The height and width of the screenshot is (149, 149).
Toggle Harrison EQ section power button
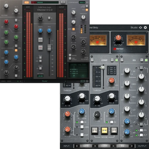pyautogui.click(x=146, y=60)
